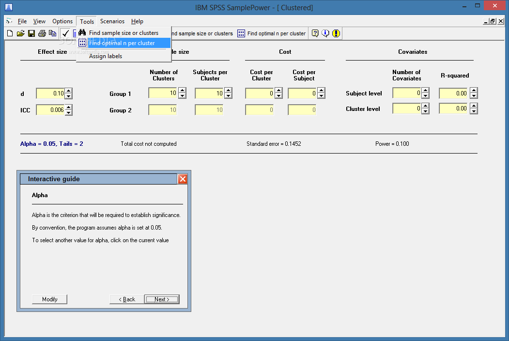Image resolution: width=509 pixels, height=341 pixels.
Task: Decrease the ICC value with down arrow
Action: 68,113
